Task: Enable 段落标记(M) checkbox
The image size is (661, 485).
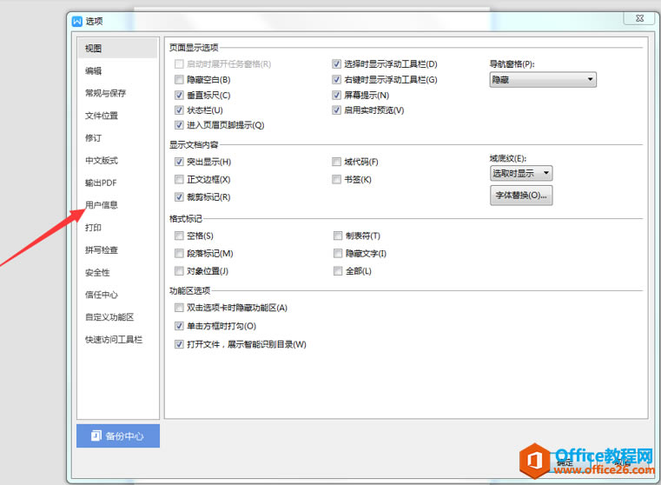Action: tap(179, 253)
